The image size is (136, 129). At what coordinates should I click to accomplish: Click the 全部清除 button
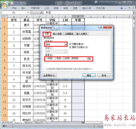[50, 75]
